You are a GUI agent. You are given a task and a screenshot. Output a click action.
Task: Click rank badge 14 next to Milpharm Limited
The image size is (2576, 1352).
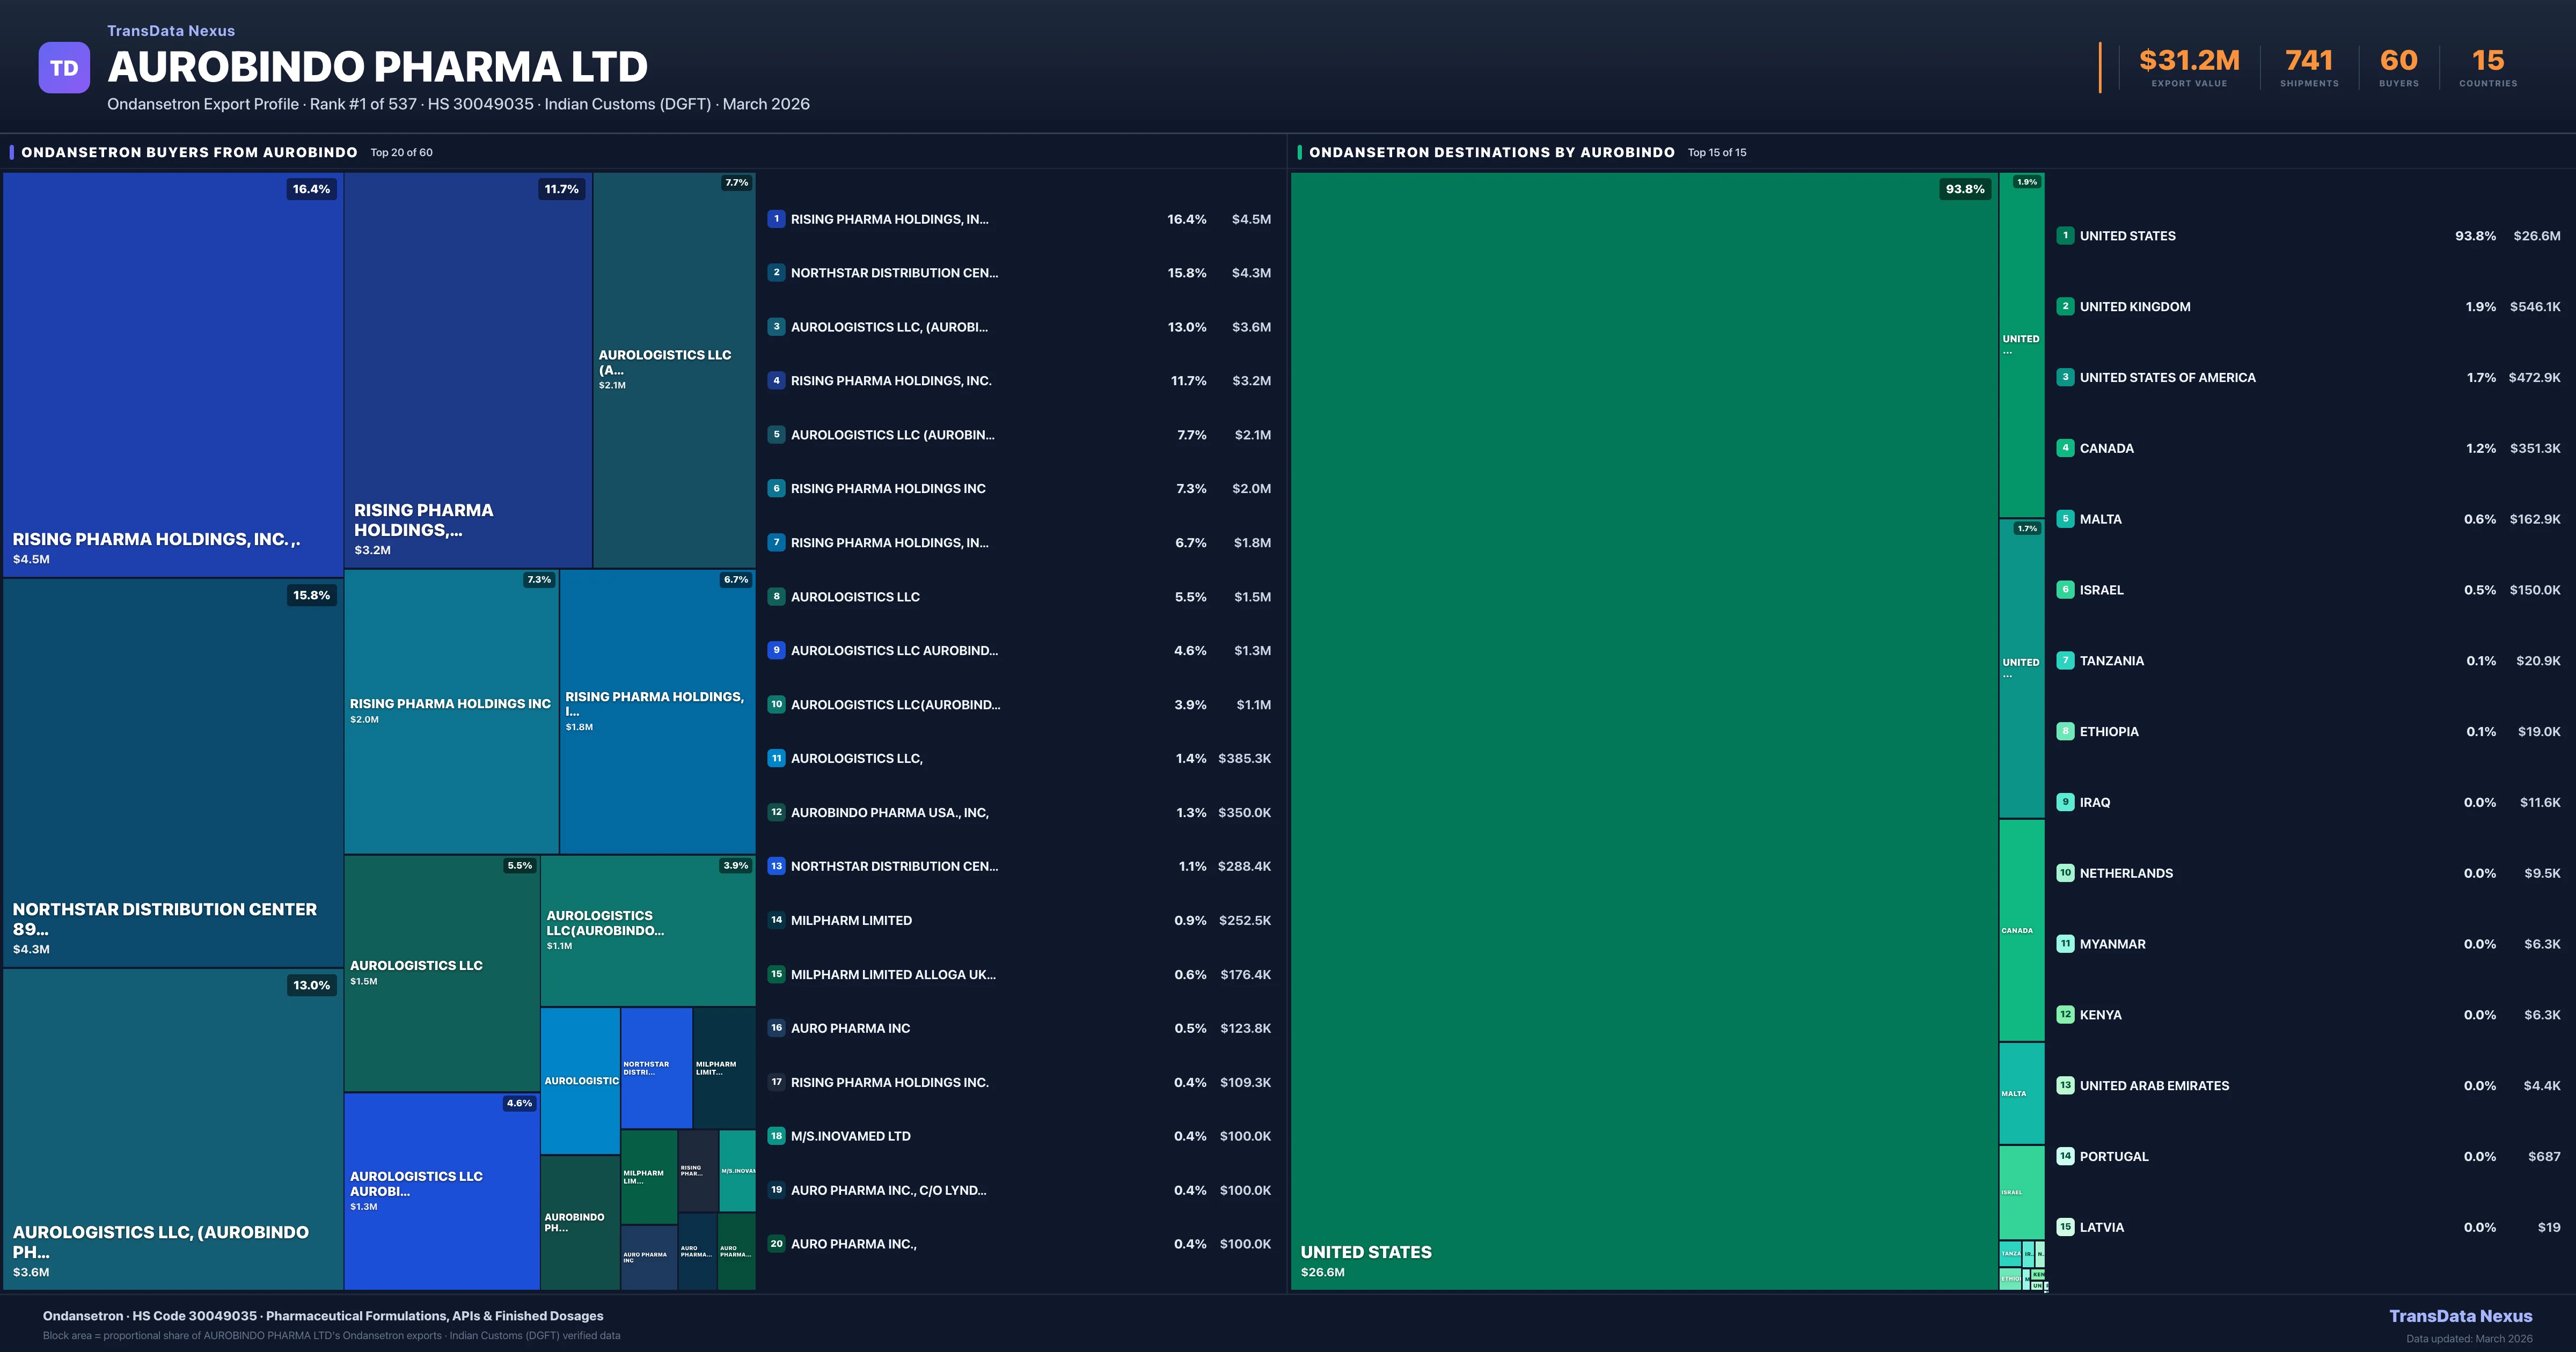[x=776, y=920]
